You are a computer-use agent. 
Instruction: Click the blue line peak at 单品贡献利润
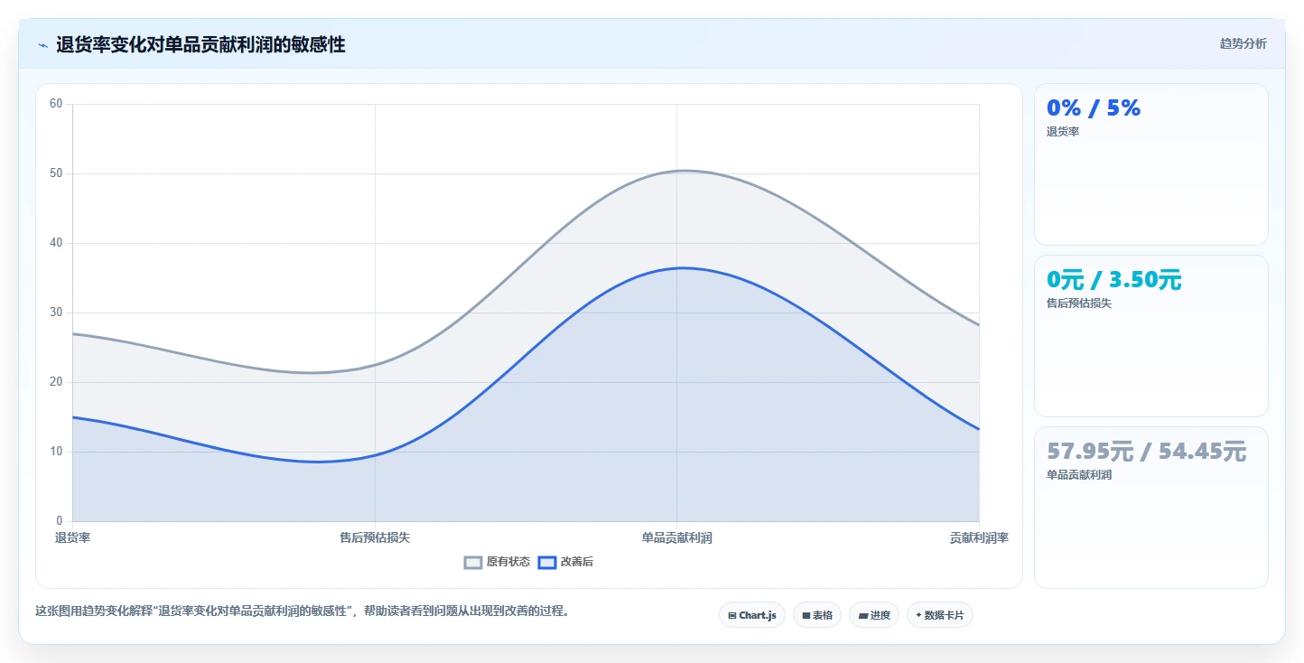click(x=682, y=267)
